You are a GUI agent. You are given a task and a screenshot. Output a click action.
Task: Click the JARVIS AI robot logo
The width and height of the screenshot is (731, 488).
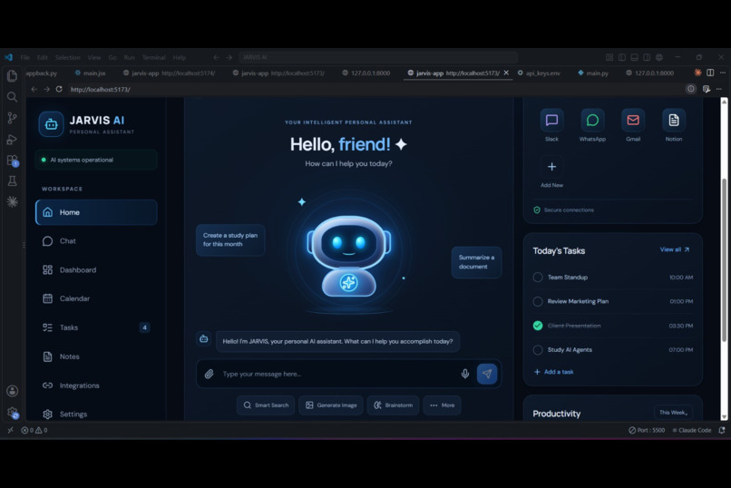point(51,124)
